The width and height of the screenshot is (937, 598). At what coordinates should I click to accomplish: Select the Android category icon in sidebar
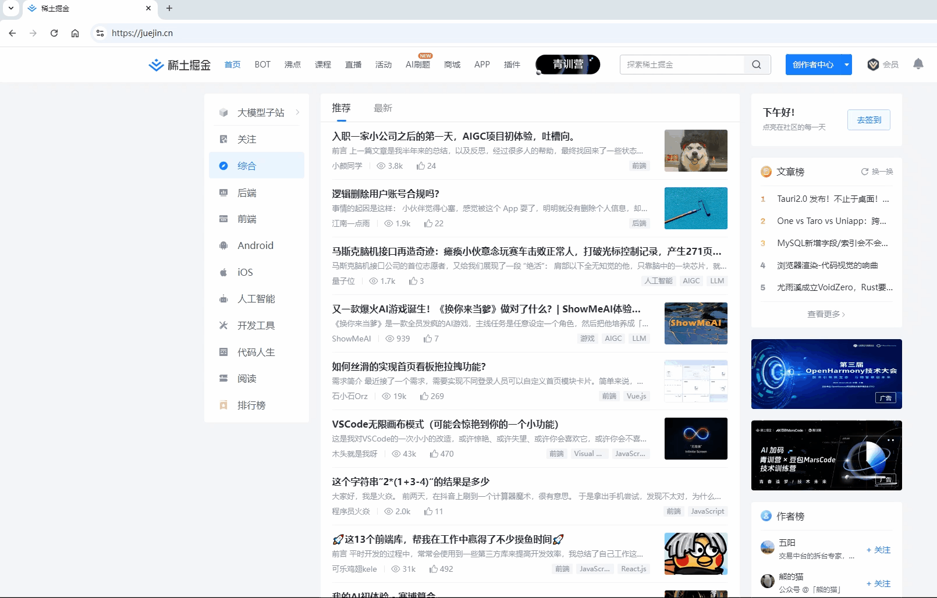pyautogui.click(x=223, y=245)
